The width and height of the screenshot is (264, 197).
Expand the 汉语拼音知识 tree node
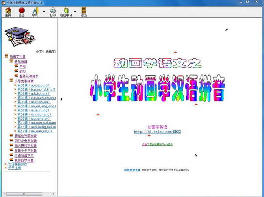[6, 164]
